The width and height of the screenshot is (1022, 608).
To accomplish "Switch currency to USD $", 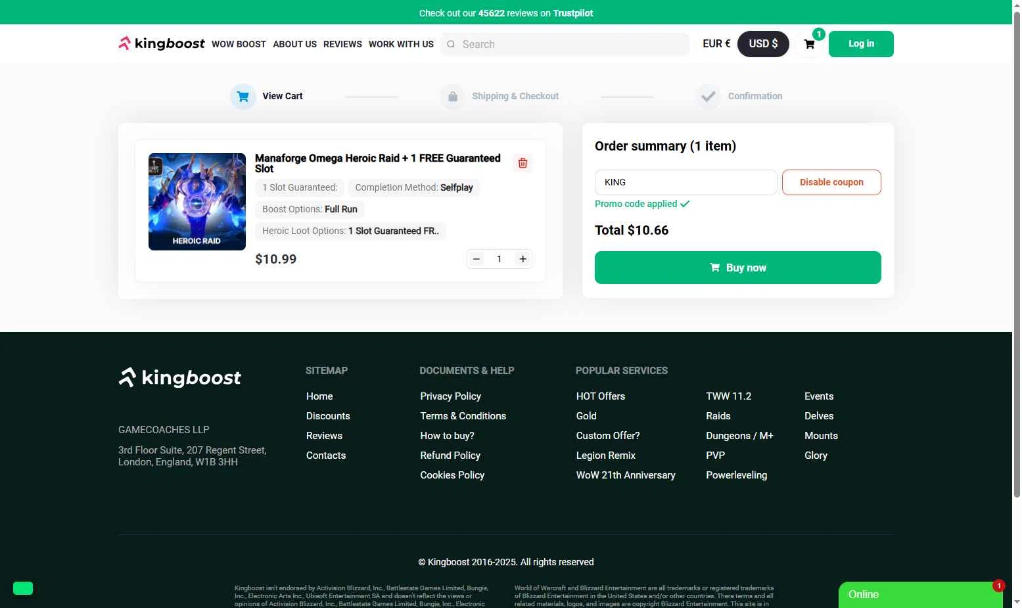I will click(x=763, y=44).
